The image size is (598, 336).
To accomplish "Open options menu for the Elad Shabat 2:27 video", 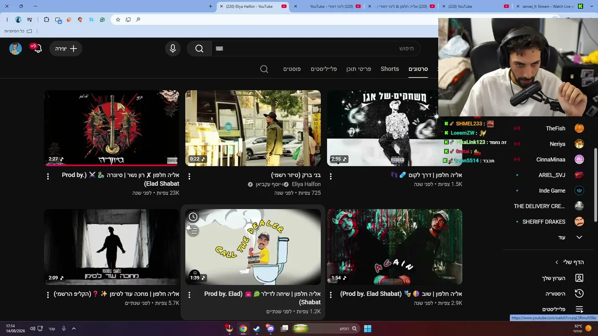I will [x=48, y=176].
